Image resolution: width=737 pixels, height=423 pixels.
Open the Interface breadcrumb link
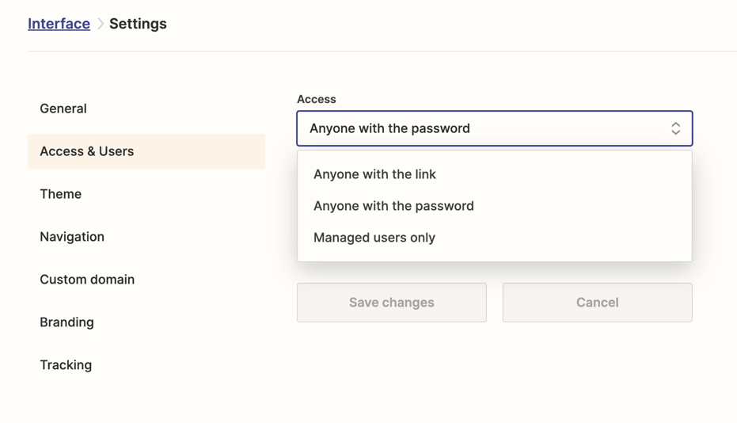pos(59,24)
